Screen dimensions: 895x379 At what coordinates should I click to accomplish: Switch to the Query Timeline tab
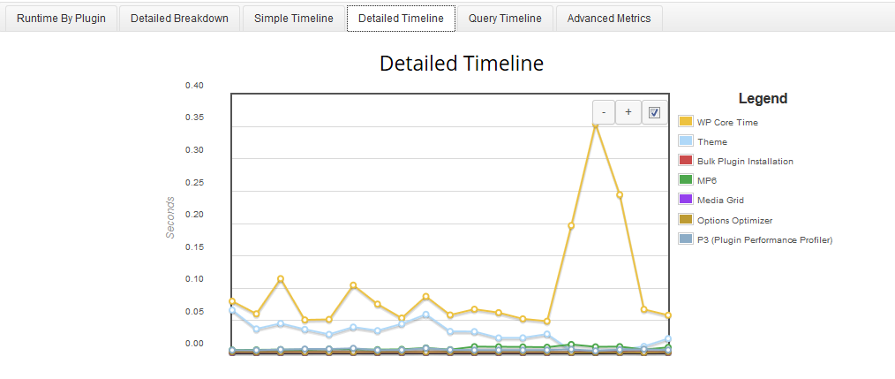tap(505, 19)
